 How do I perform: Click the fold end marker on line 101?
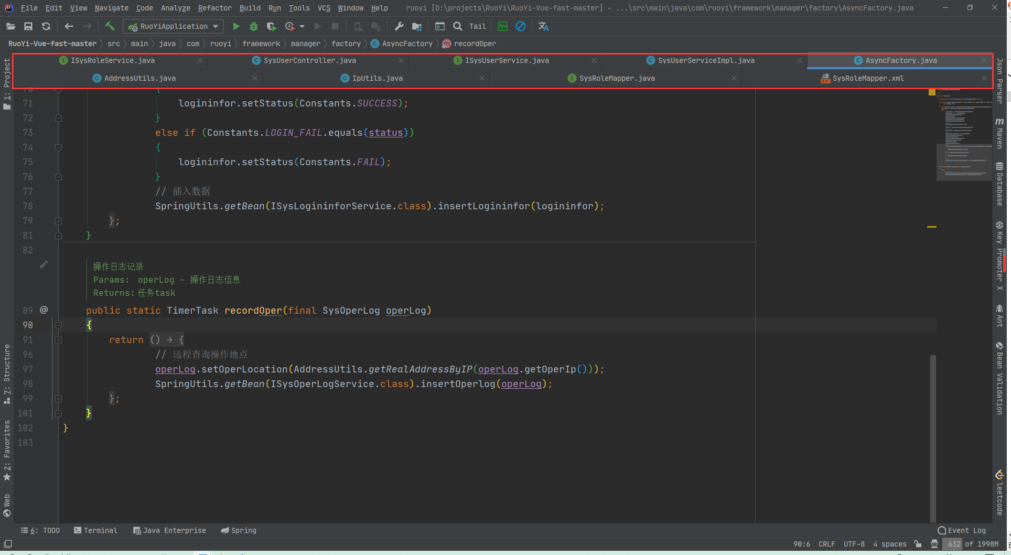click(x=58, y=413)
